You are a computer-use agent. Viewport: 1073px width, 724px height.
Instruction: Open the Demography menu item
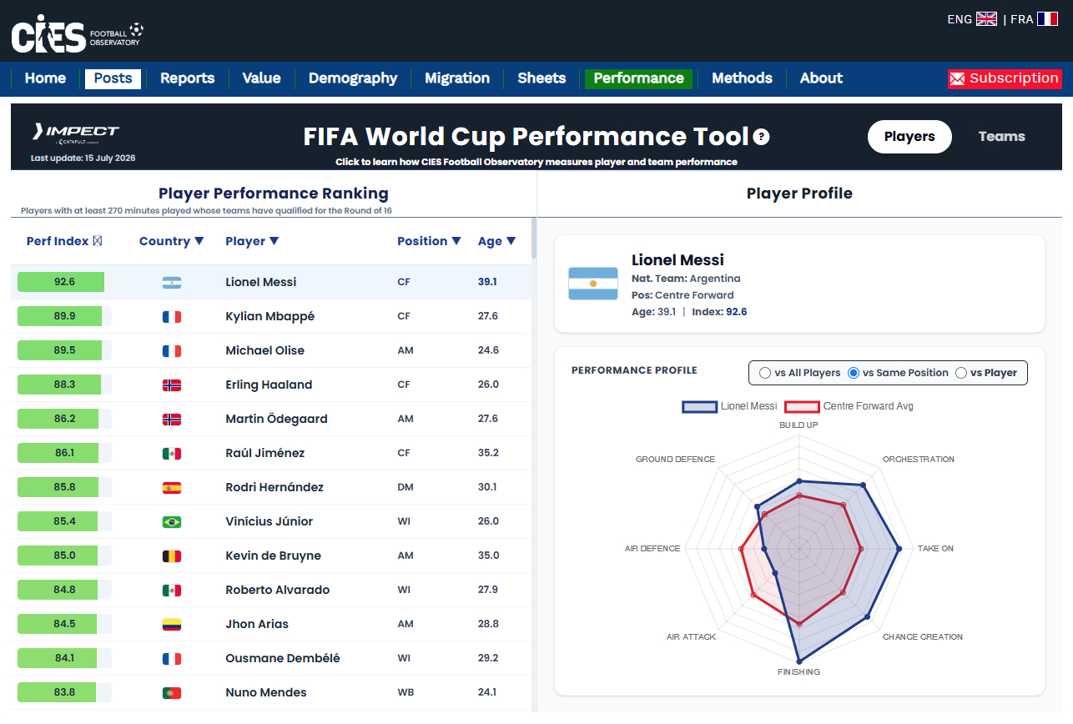[353, 78]
